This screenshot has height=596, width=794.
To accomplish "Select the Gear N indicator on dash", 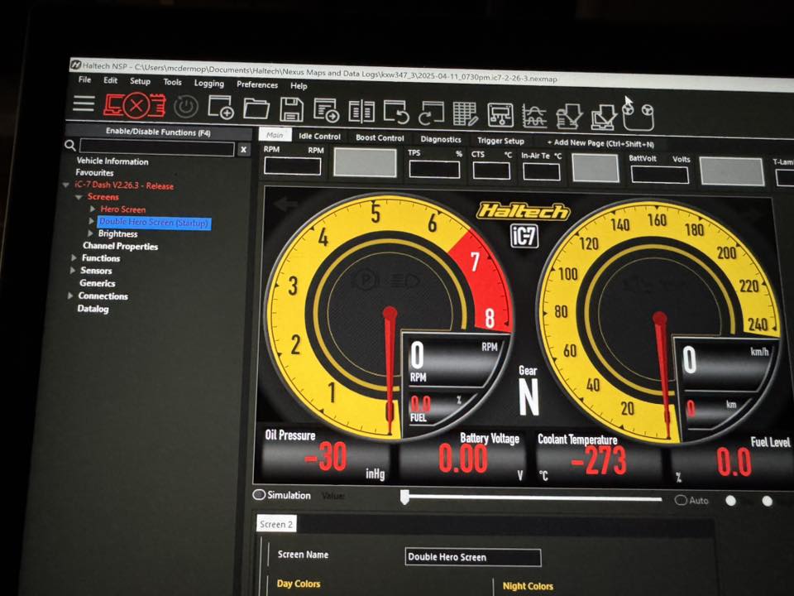I will tap(529, 390).
